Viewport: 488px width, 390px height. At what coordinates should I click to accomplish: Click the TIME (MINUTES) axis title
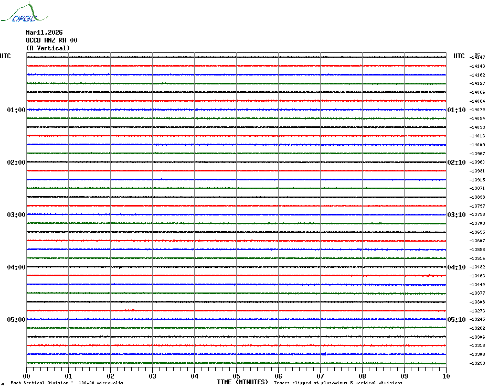[x=242, y=382]
